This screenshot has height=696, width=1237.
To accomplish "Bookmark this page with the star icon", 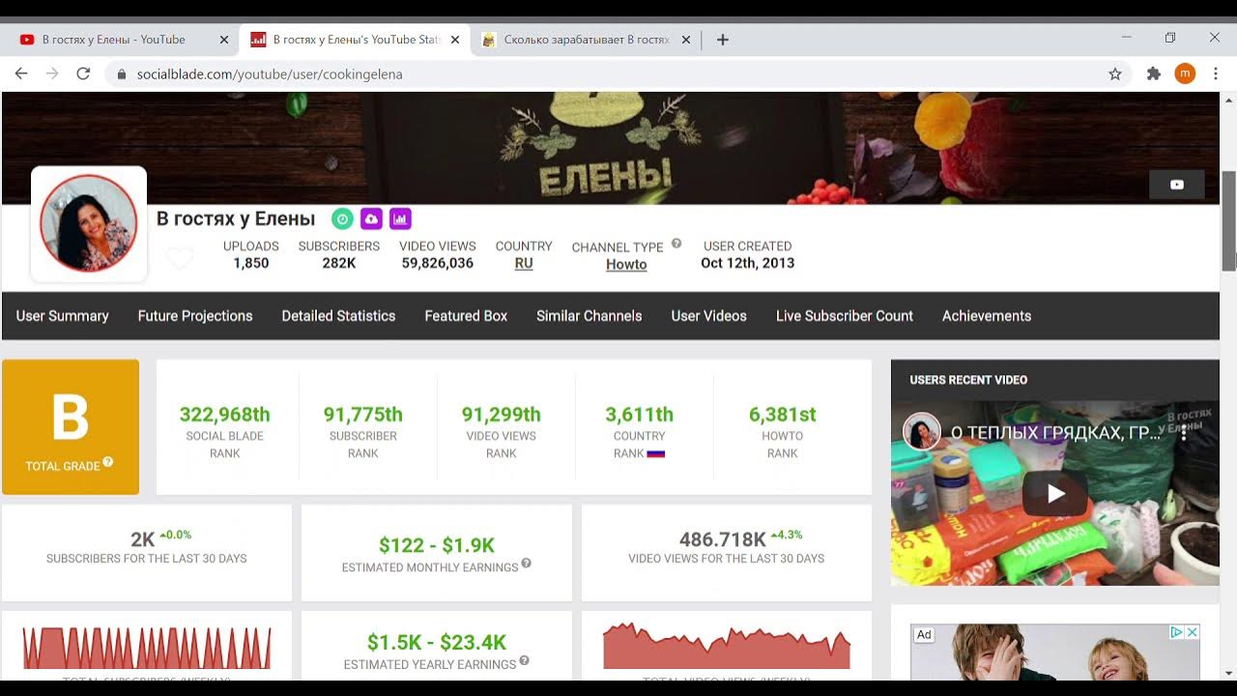I will click(1115, 73).
